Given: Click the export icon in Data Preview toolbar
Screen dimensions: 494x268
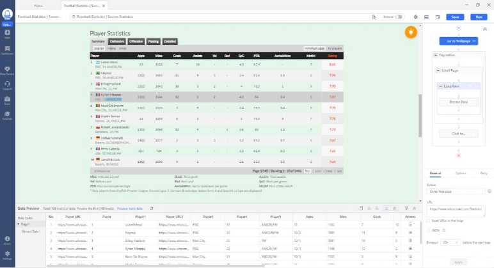Looking at the screenshot, I should [x=362, y=208].
